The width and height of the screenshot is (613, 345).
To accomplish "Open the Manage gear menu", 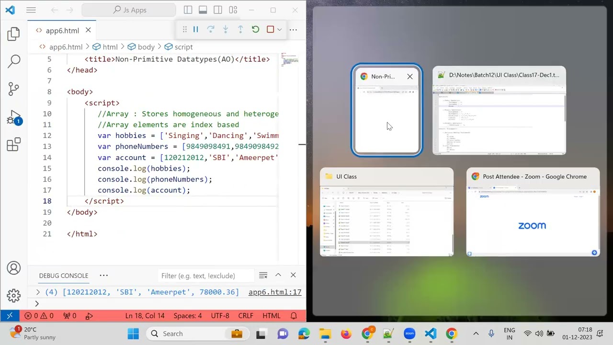I will pyautogui.click(x=14, y=295).
